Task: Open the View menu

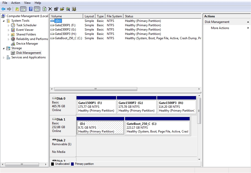Action: pos(27,3)
